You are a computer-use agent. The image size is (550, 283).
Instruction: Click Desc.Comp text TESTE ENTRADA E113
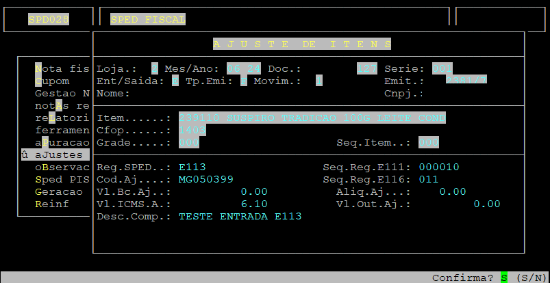pyautogui.click(x=240, y=216)
